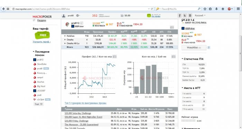This screenshot has height=129, width=242.
Task: Select JCU2007 in recent searches
Action: click(41, 91)
